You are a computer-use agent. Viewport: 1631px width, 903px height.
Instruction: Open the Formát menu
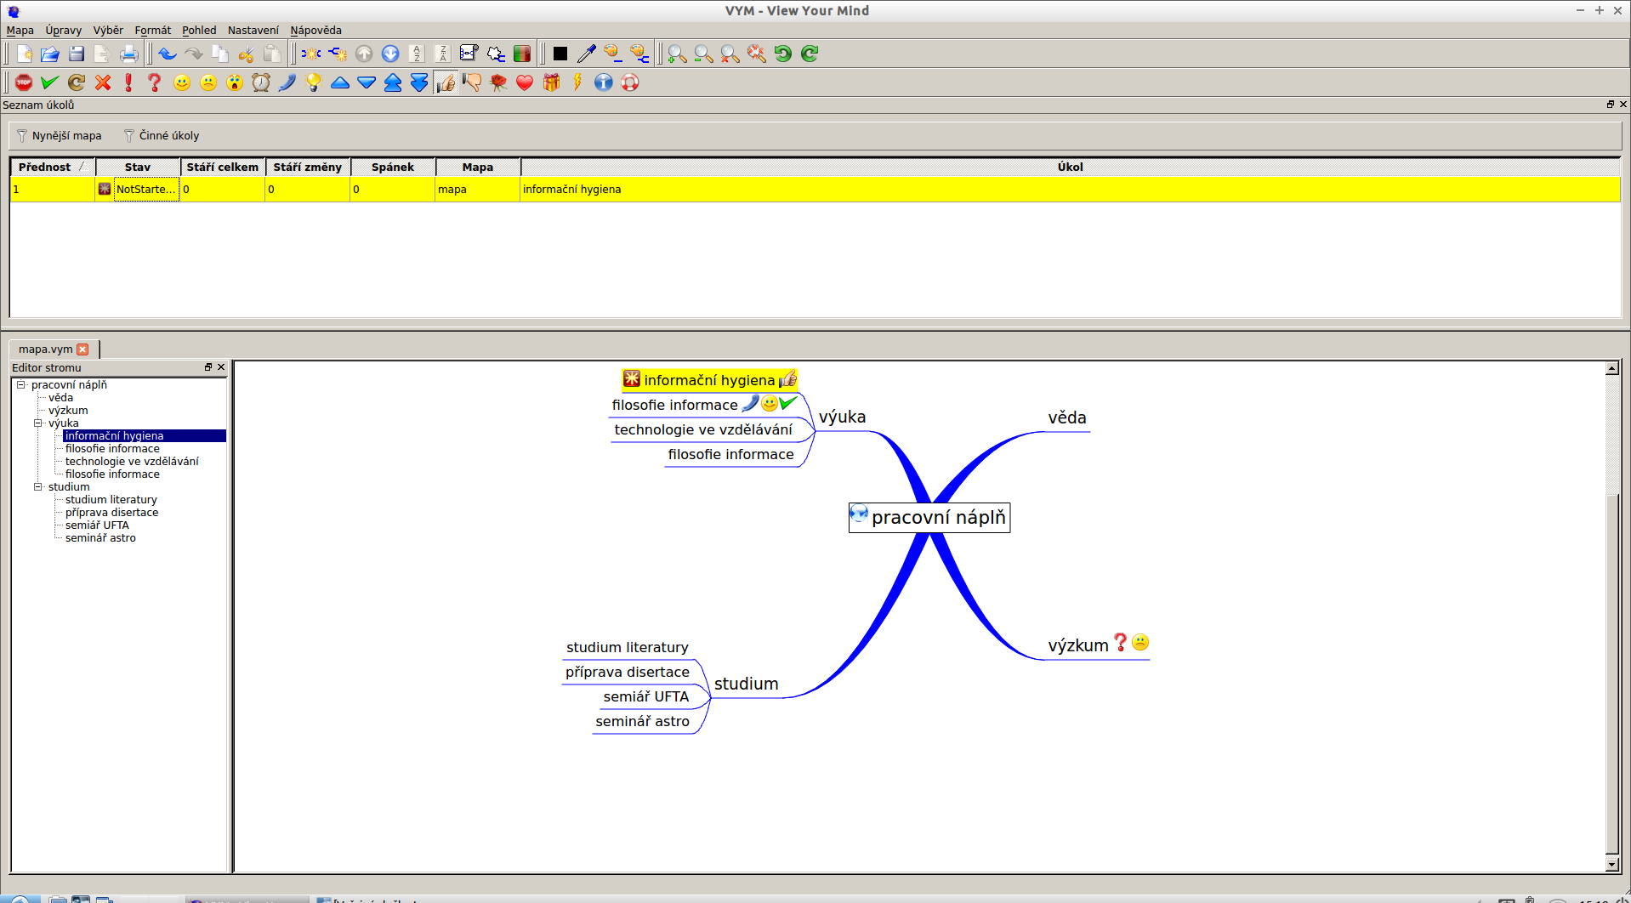pos(152,31)
